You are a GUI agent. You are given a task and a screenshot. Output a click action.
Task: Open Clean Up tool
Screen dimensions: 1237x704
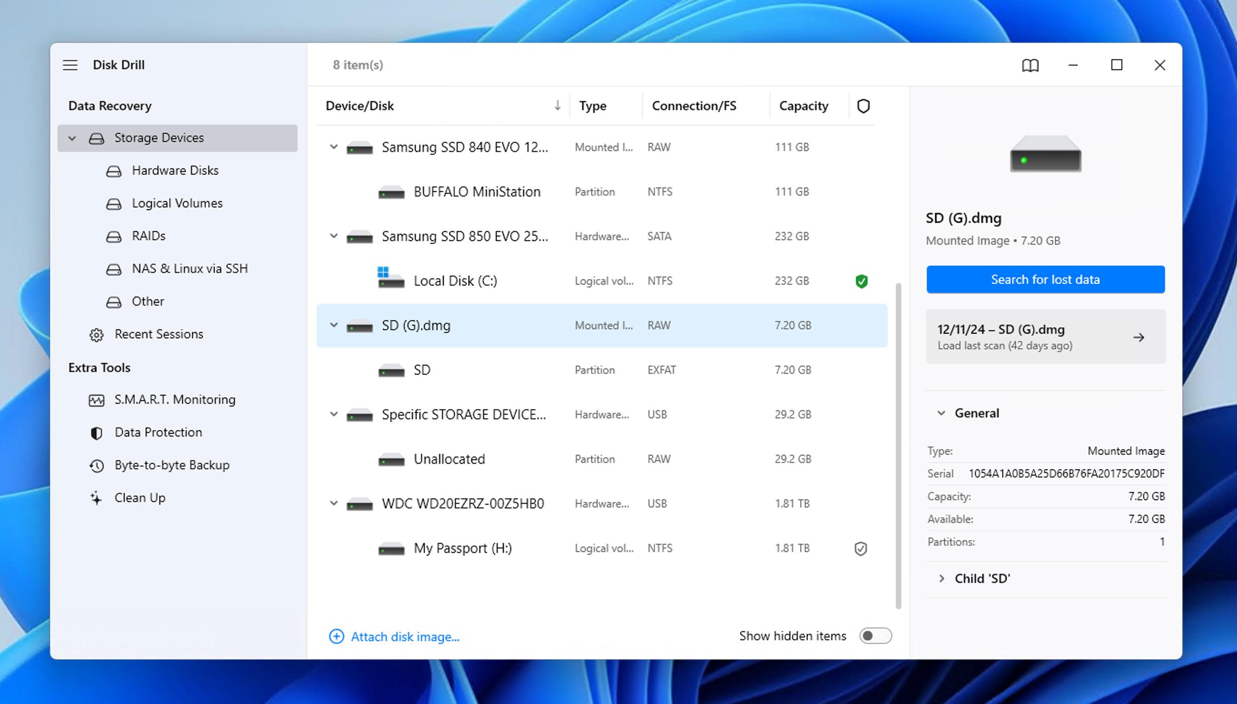point(177,498)
